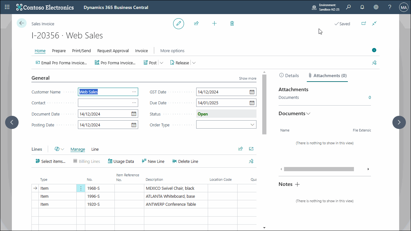Switch to the Details tab
The height and width of the screenshot is (231, 411).
click(x=289, y=76)
